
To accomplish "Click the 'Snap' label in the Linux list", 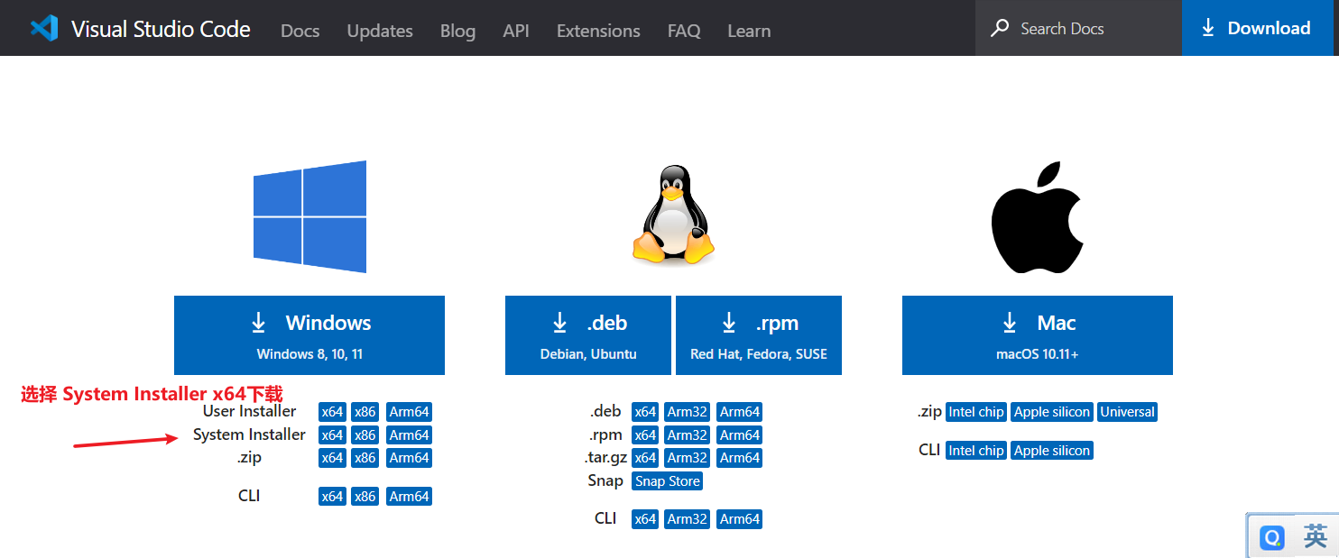I will 605,480.
